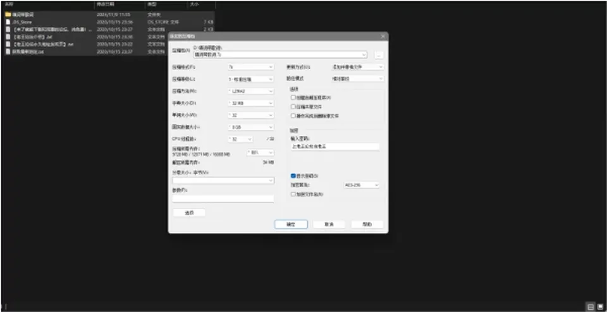The image size is (607, 312).
Task: Click into the password input field
Action: click(x=335, y=147)
